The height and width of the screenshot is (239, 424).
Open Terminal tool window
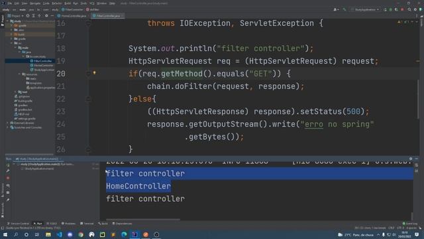[x=87, y=224]
